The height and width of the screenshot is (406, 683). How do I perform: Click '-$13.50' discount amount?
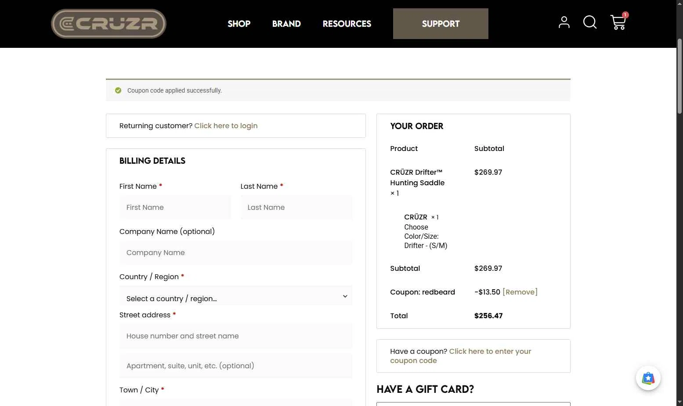[x=487, y=292]
